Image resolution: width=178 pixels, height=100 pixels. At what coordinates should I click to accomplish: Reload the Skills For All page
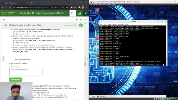[10, 7]
